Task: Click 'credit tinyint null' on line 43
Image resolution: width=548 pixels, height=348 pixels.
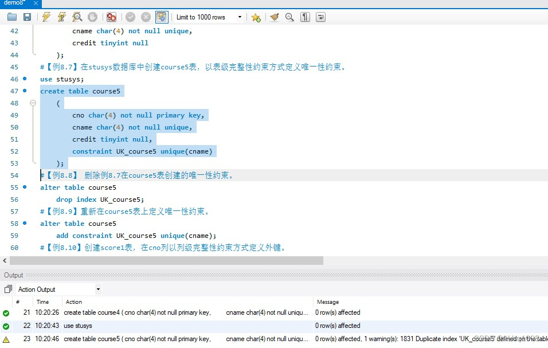Action: 110,43
